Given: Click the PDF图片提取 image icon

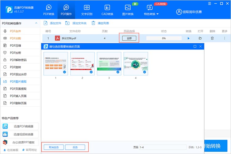Looking at the screenshot, I should (5, 82).
